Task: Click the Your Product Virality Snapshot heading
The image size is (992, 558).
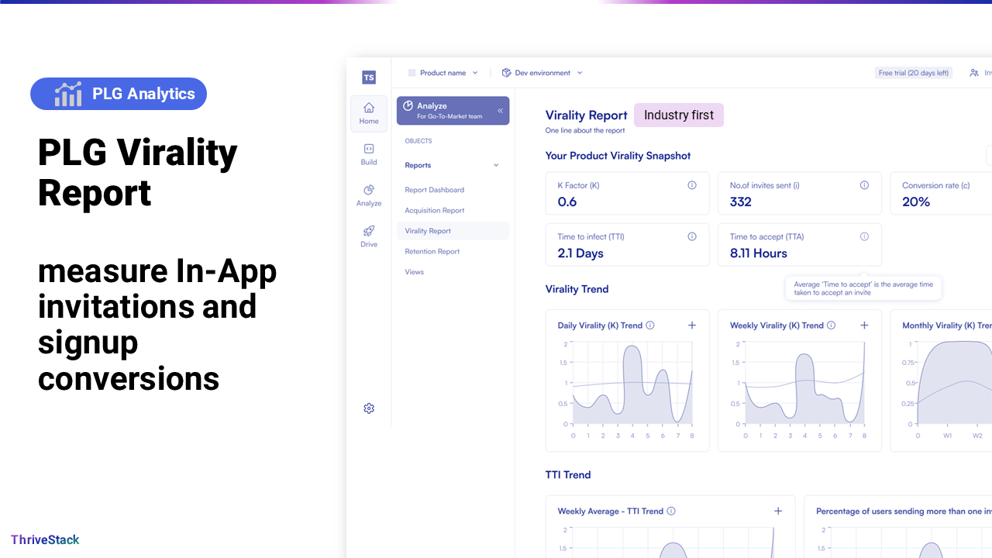Action: (x=618, y=156)
